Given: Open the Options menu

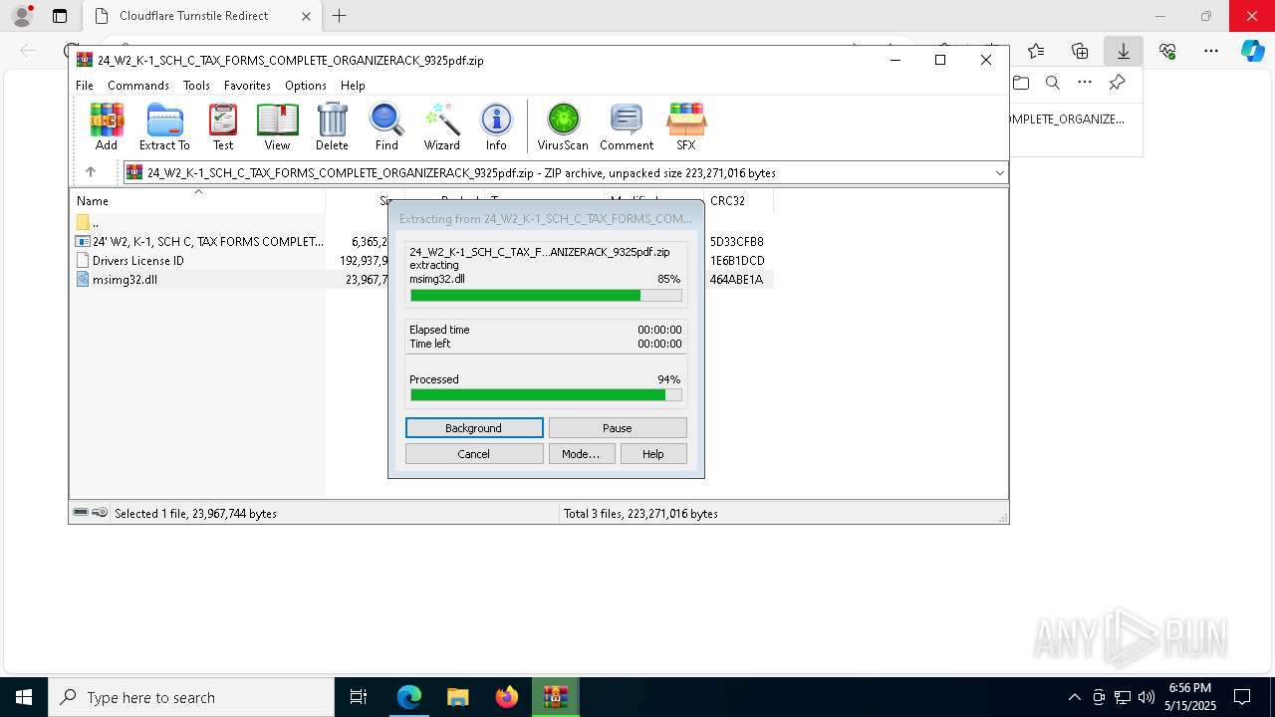Looking at the screenshot, I should point(306,86).
